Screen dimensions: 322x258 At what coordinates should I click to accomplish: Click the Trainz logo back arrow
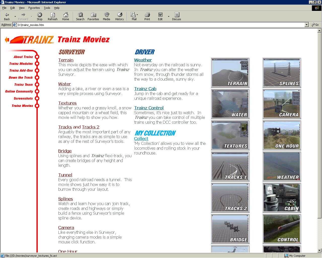click(7, 40)
